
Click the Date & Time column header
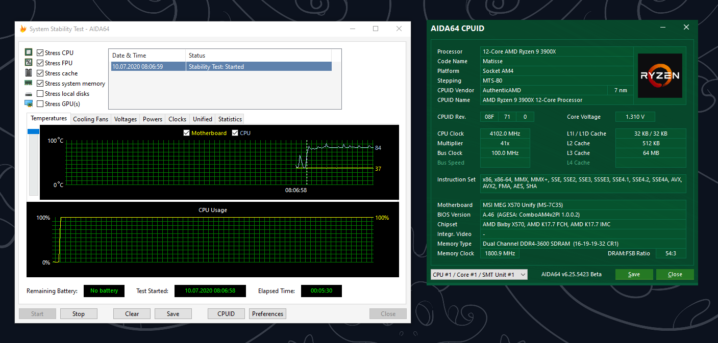[147, 56]
